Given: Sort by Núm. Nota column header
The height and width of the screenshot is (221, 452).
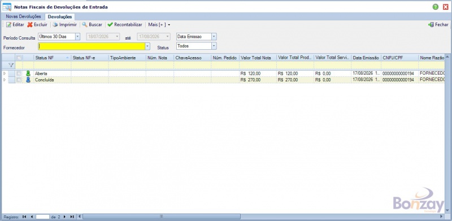Looking at the screenshot, I should [x=160, y=58].
